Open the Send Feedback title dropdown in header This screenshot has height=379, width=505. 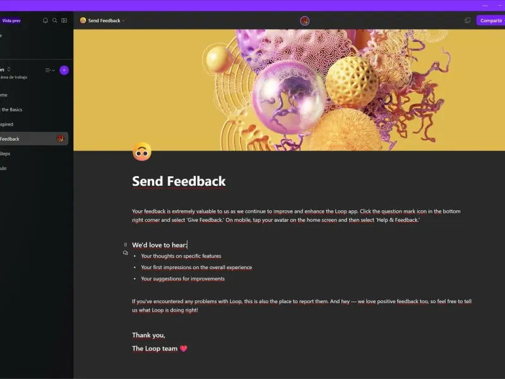(102, 21)
